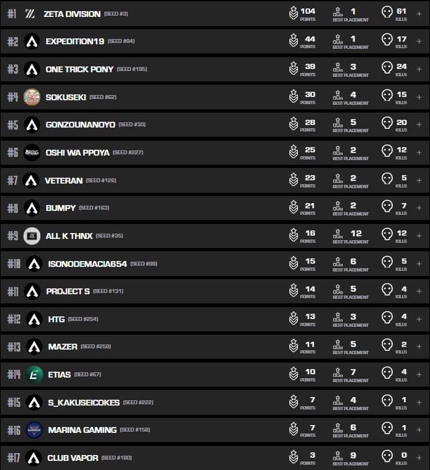The image size is (430, 470).
Task: Expand the GONZOUNANOYO row with plus
Action: click(419, 124)
